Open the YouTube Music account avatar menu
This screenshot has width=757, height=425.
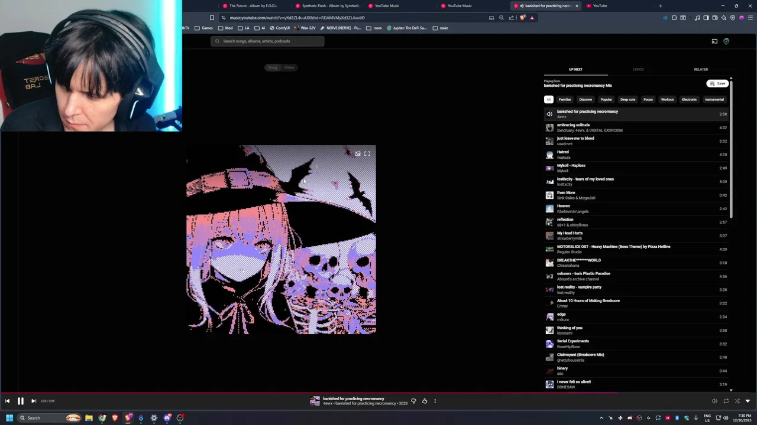click(726, 41)
